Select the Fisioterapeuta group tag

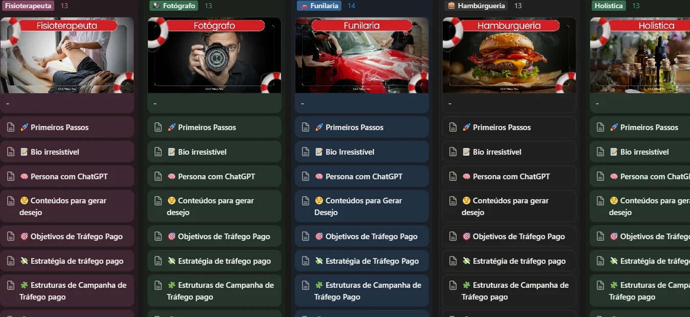click(x=28, y=6)
